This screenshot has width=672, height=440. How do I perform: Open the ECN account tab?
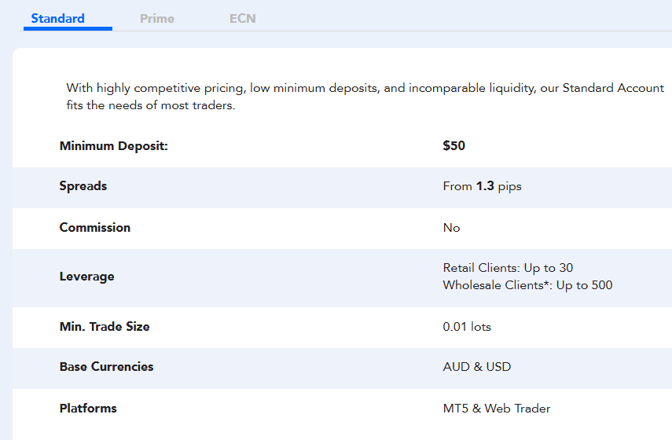click(x=242, y=18)
